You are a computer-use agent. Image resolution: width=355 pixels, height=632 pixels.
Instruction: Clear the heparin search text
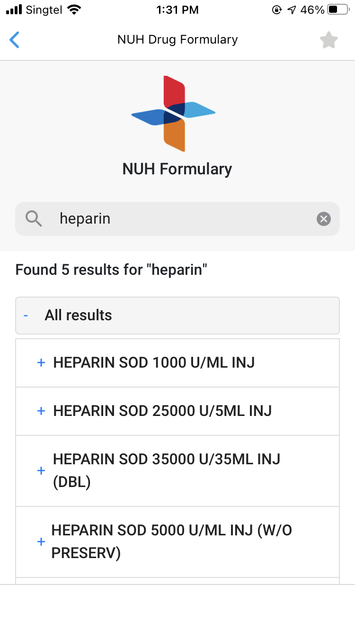click(324, 219)
